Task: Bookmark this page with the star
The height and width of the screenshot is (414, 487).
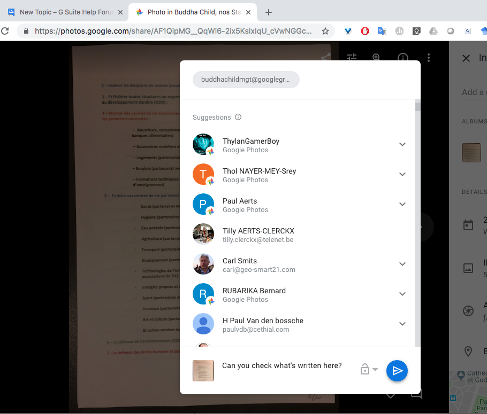Action: (325, 31)
